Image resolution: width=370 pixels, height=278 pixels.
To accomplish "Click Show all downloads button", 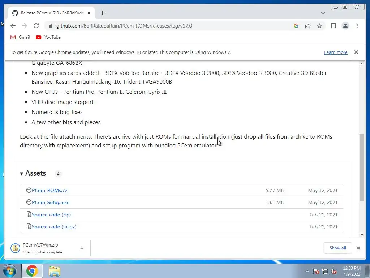I will point(338,248).
